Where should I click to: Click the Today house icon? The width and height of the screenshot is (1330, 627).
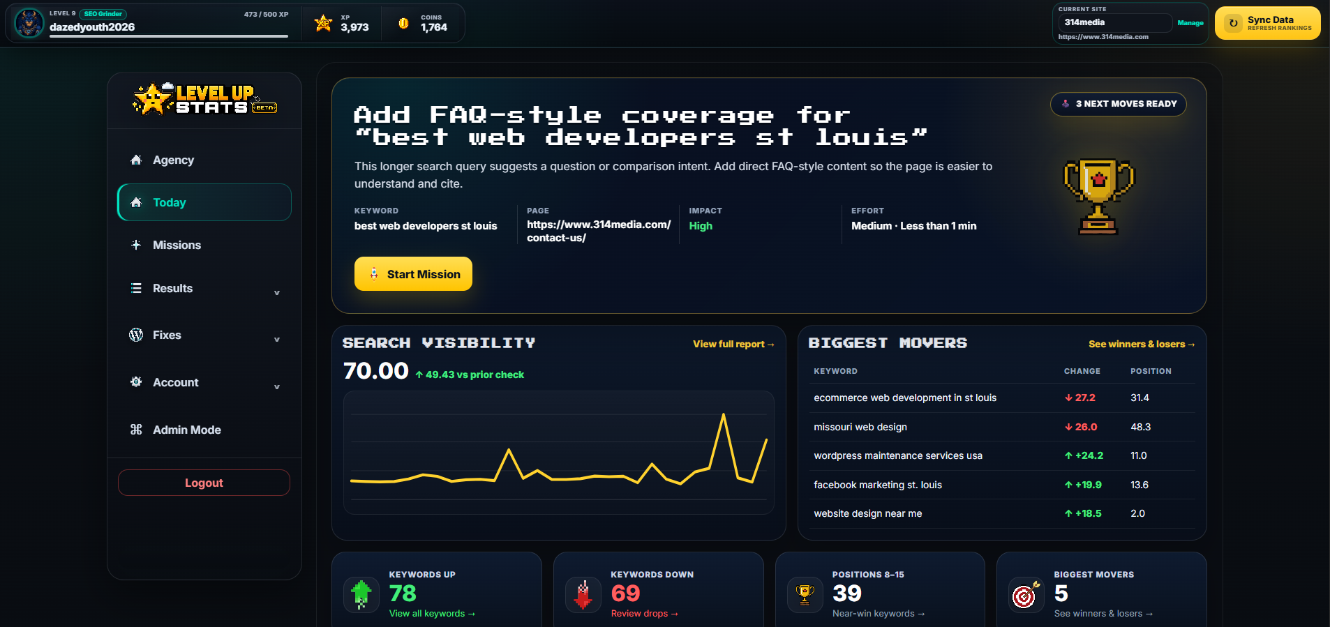(x=136, y=202)
